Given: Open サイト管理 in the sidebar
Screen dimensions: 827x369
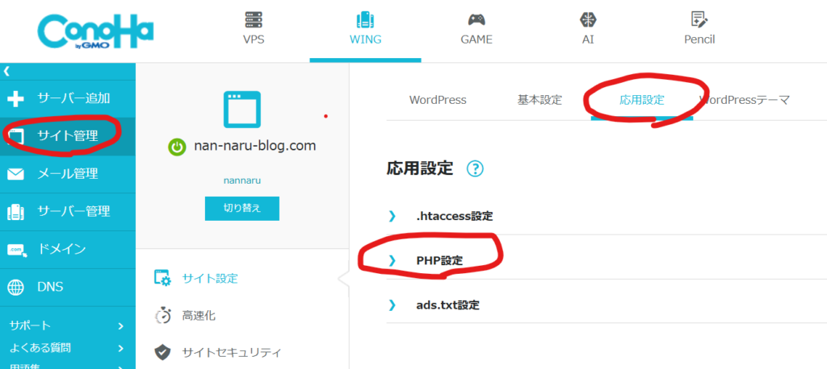Looking at the screenshot, I should click(x=68, y=136).
